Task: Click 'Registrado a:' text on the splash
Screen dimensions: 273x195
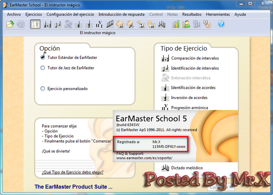Action: tap(128, 142)
